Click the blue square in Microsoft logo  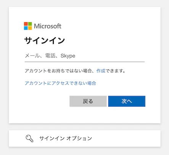click(26, 28)
